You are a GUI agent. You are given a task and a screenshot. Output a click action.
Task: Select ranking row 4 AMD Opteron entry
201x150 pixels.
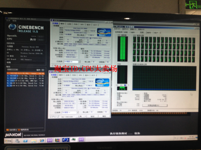click(26, 81)
